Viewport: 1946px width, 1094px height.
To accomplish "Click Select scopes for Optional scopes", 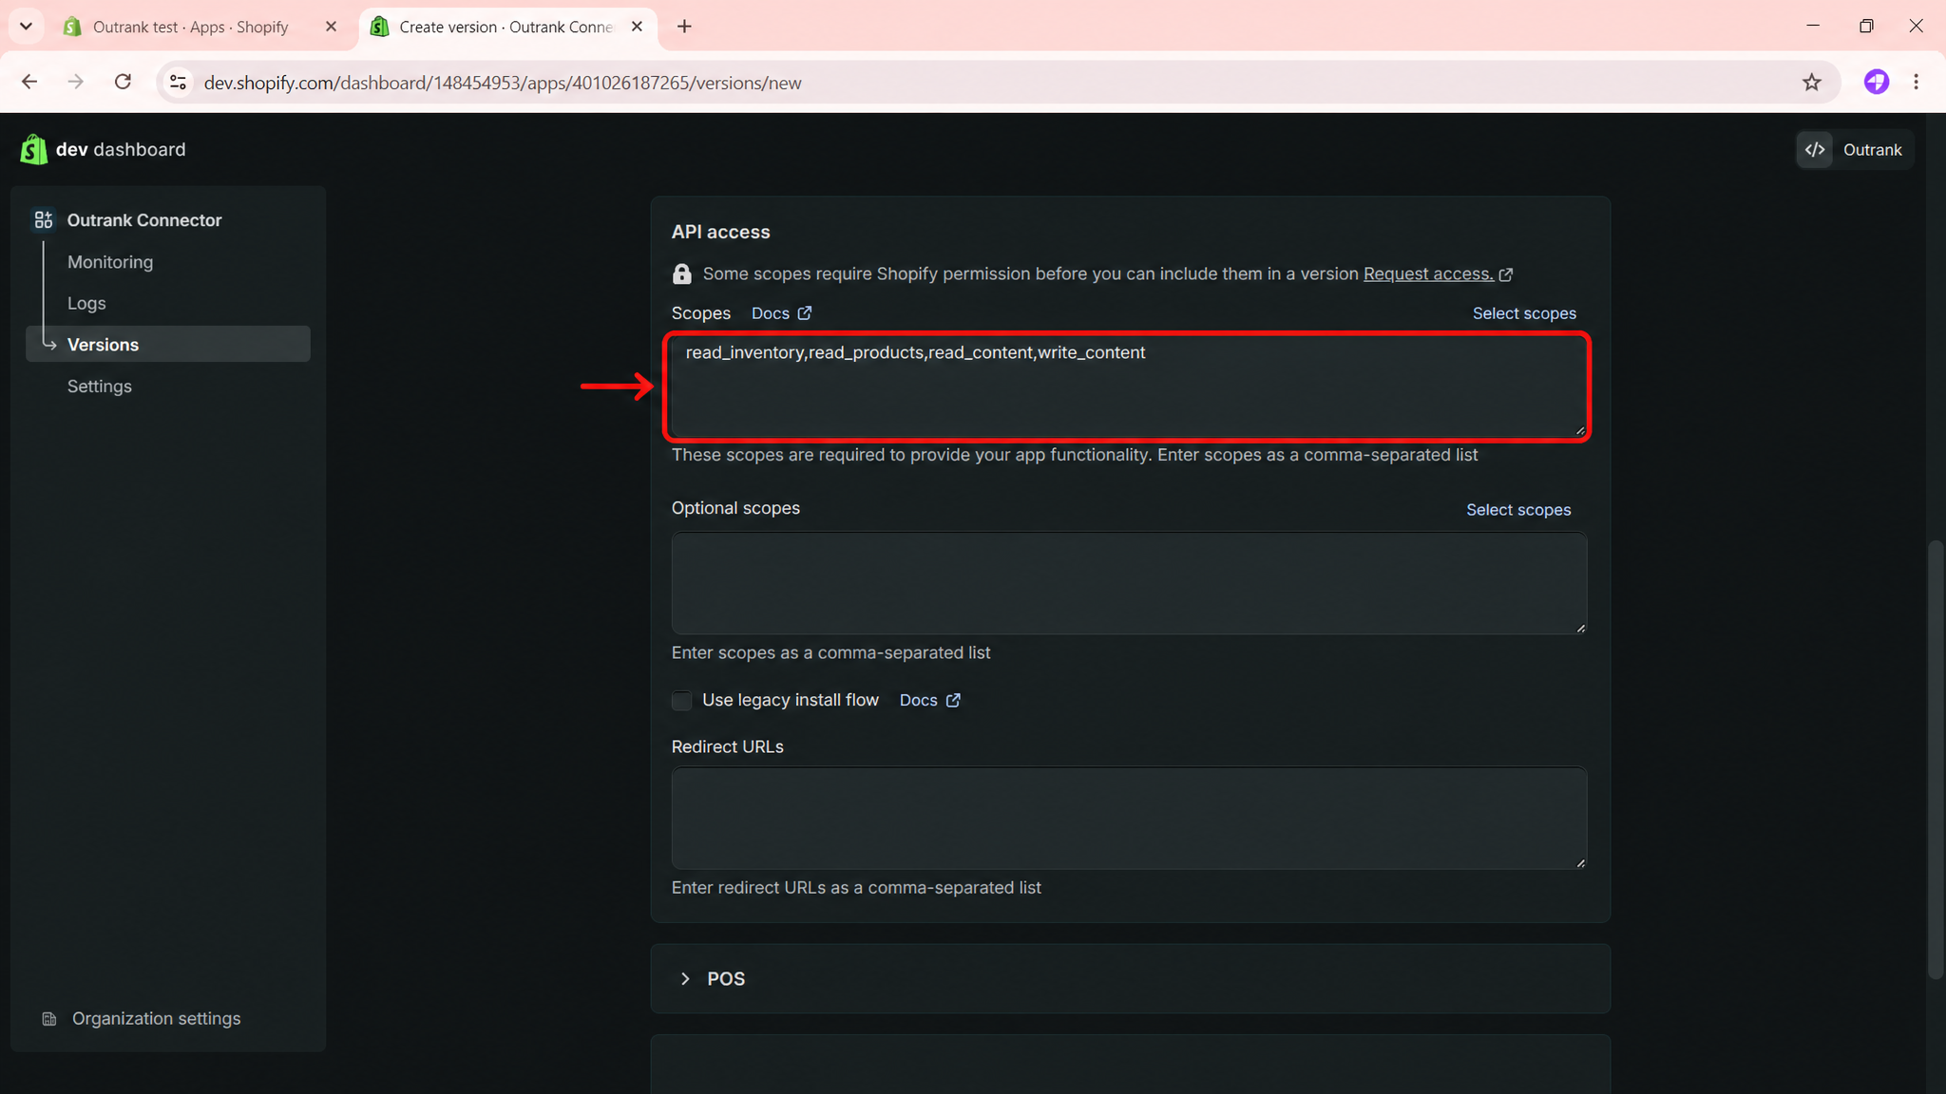I will pyautogui.click(x=1518, y=510).
